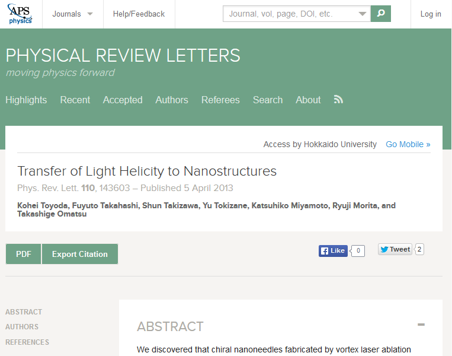Go to the Highlights tab
This screenshot has width=452, height=356.
(x=26, y=100)
